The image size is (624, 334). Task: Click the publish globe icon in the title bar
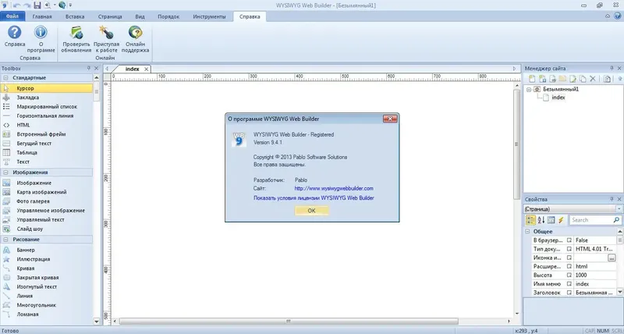pyautogui.click(x=62, y=5)
